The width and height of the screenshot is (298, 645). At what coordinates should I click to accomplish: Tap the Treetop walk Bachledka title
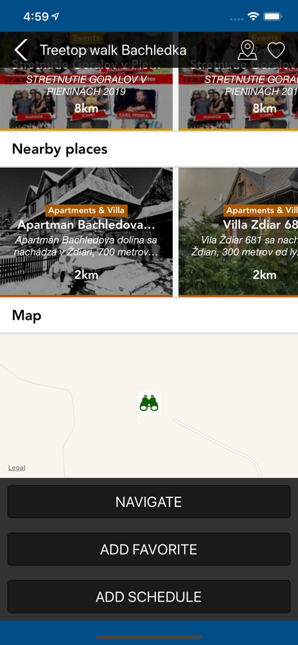click(x=113, y=50)
